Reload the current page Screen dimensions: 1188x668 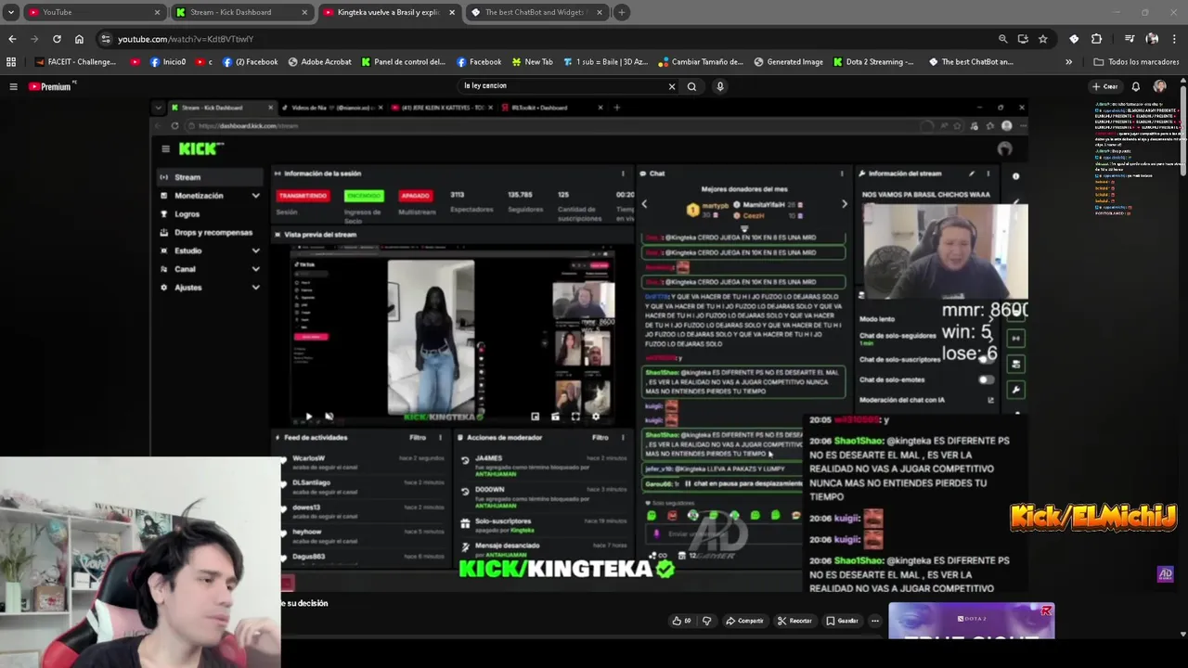coord(57,39)
